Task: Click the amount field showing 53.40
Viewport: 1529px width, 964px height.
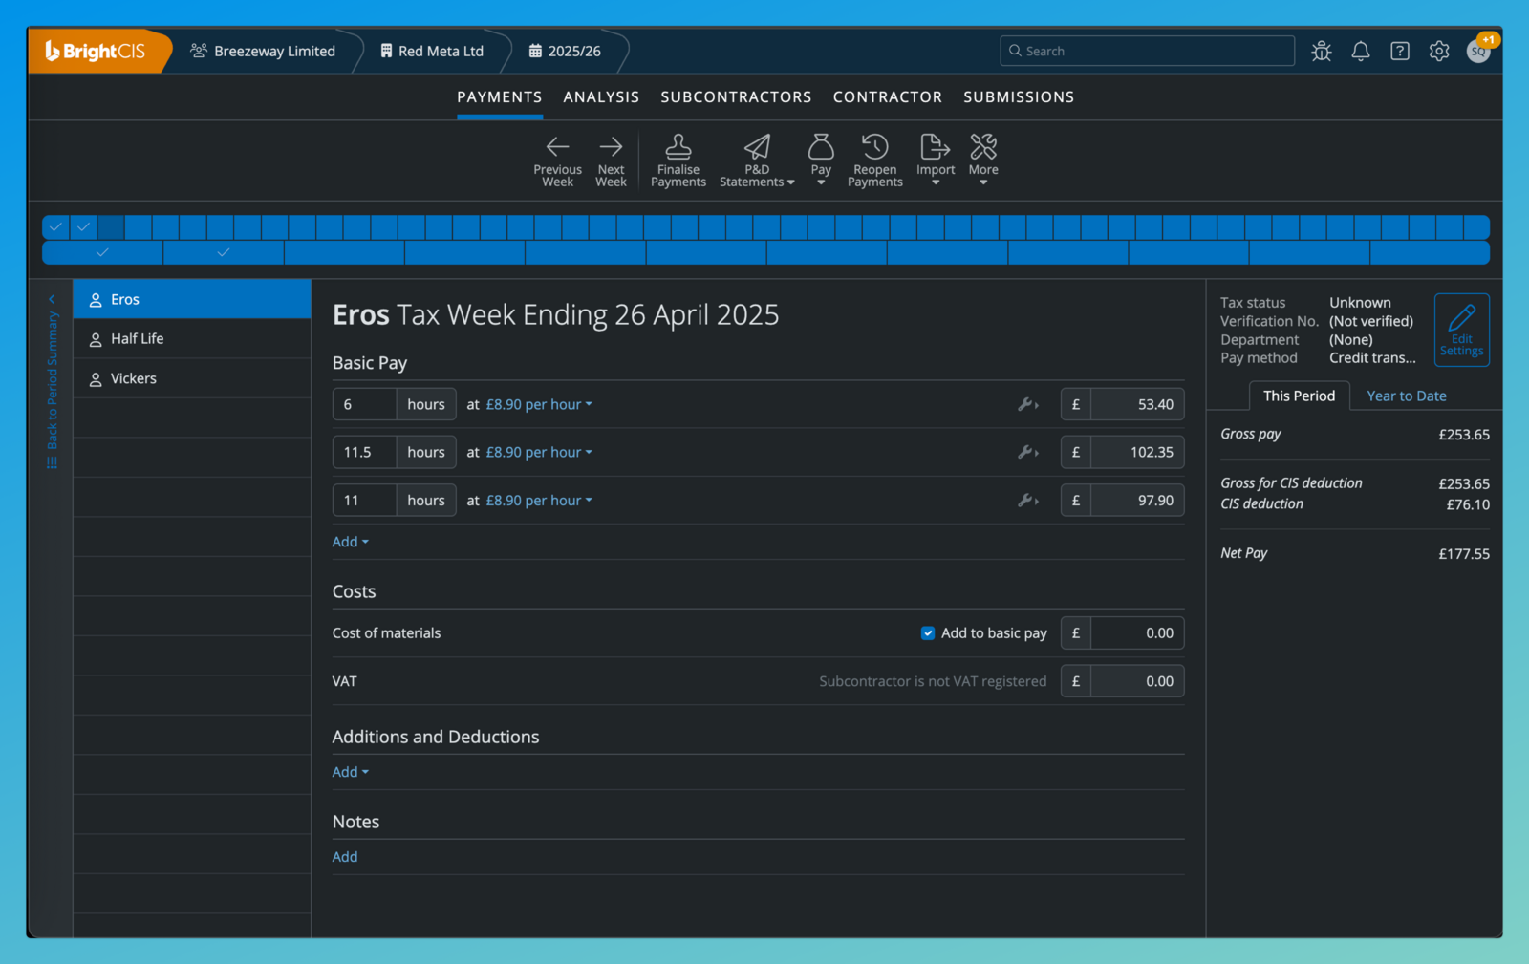Action: (x=1137, y=405)
